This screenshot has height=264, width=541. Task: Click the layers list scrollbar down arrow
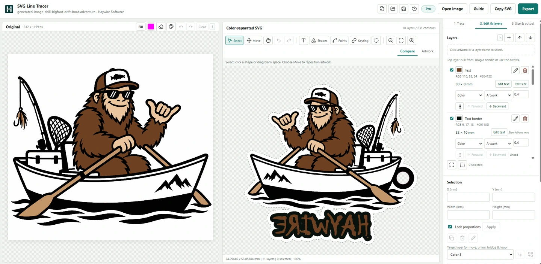pos(533,158)
